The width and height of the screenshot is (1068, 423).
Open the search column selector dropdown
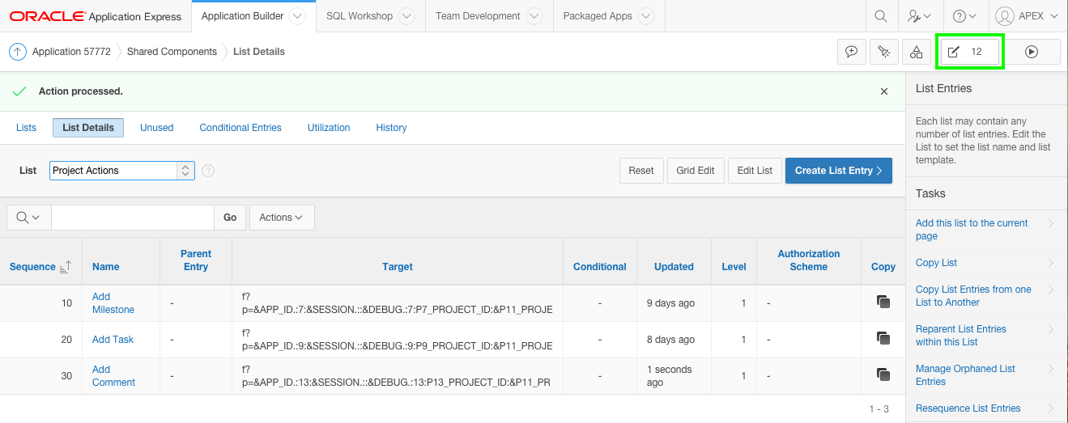coord(28,218)
